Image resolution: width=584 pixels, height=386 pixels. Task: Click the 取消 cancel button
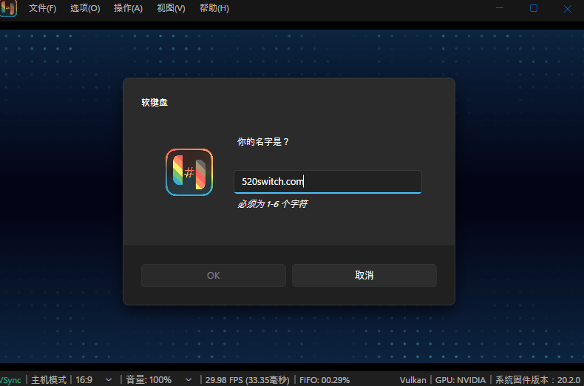[364, 275]
